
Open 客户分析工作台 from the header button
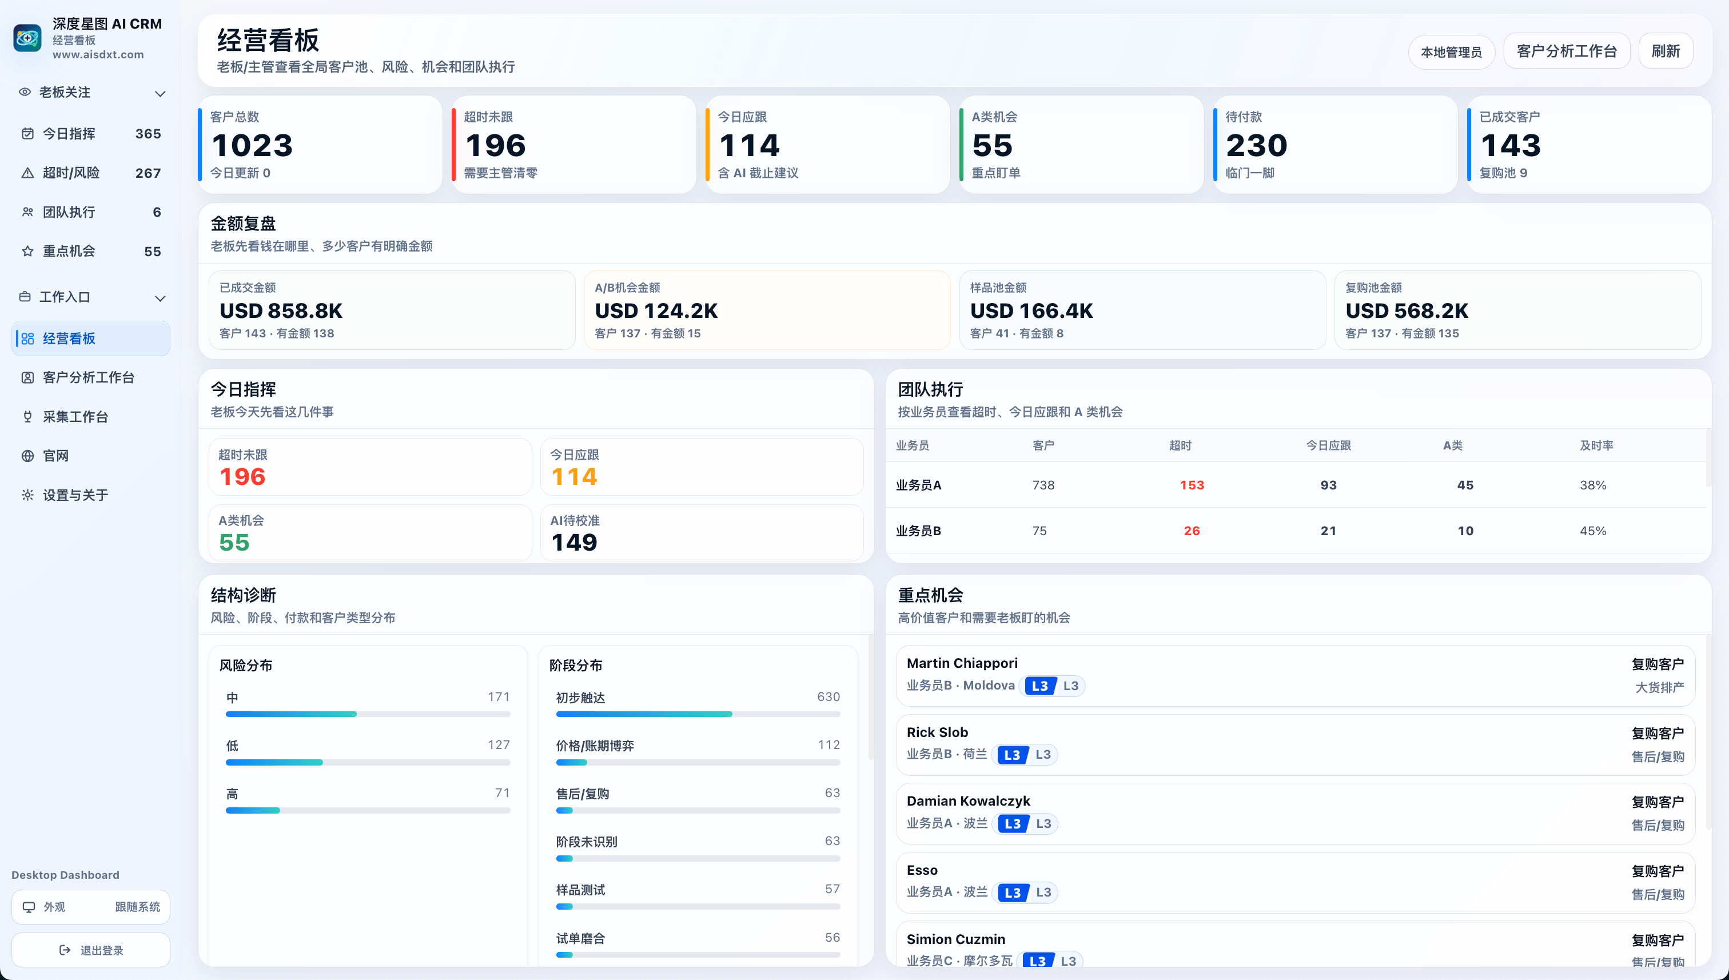tap(1566, 51)
